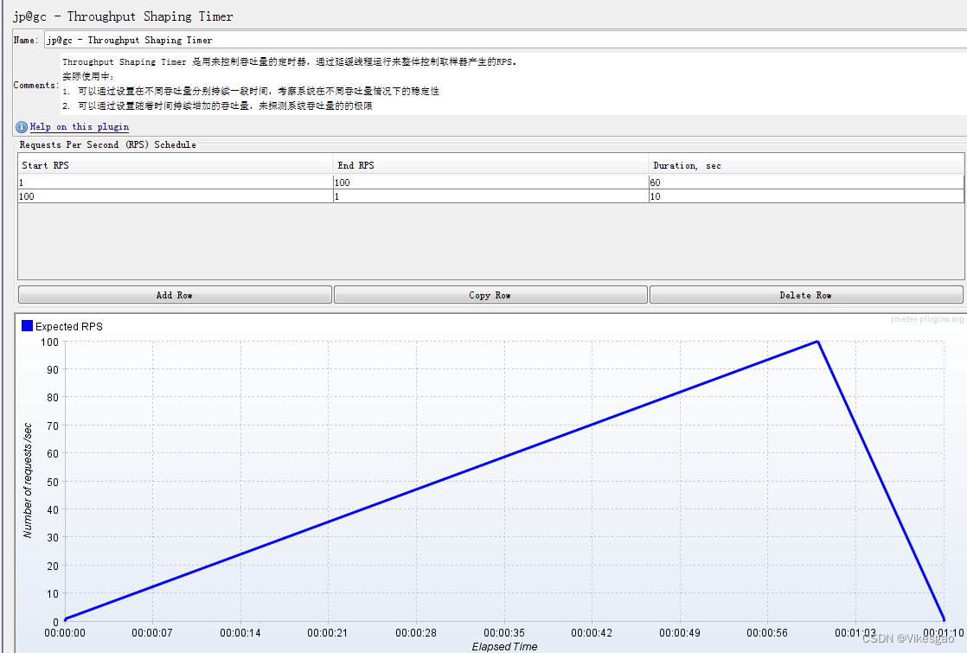Select End RPS cell with value 1

[491, 196]
